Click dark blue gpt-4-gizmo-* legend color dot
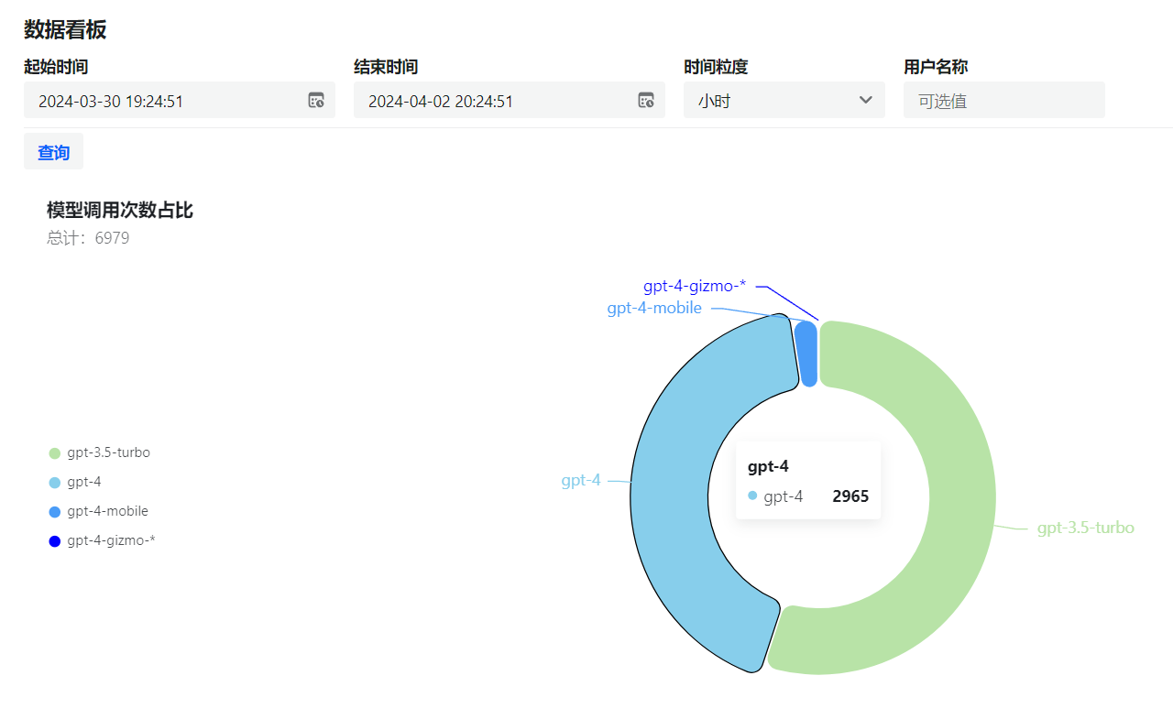The width and height of the screenshot is (1173, 719). point(54,541)
